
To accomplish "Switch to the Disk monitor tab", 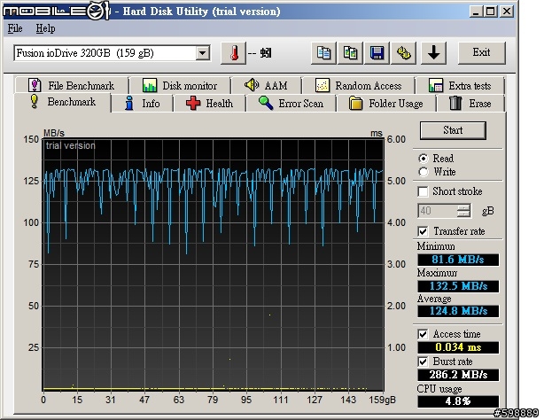I will (180, 85).
